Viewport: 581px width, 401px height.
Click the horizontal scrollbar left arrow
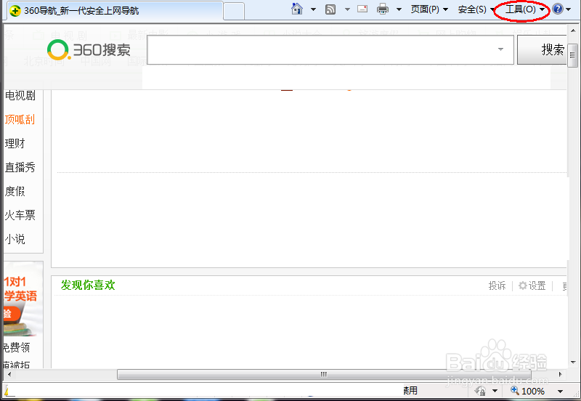click(9, 374)
